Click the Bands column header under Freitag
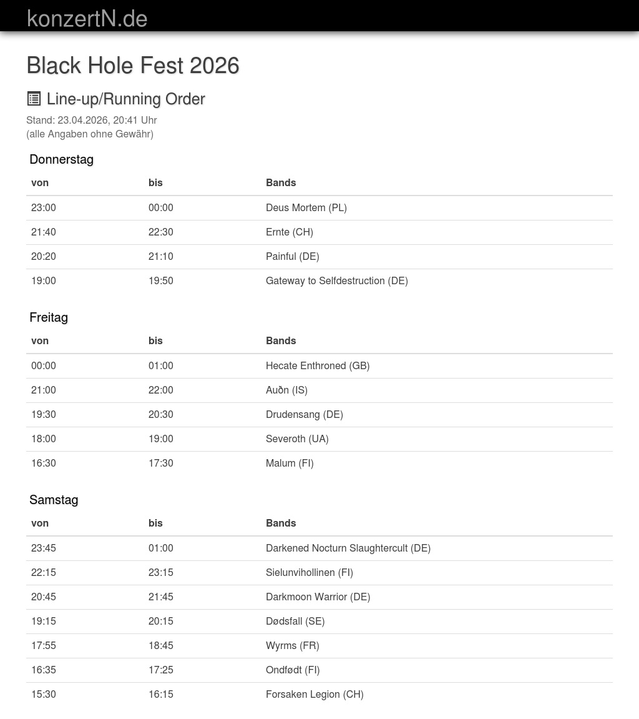 [x=281, y=340]
